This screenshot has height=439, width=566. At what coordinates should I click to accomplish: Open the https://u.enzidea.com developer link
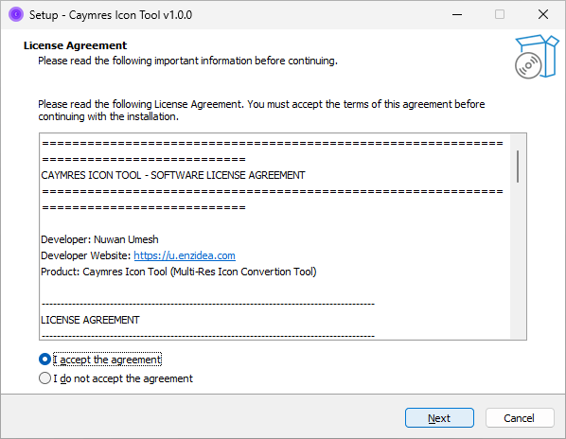[x=185, y=255]
